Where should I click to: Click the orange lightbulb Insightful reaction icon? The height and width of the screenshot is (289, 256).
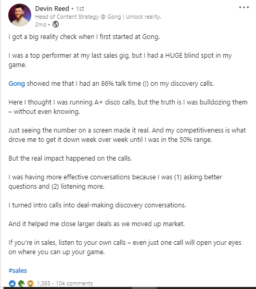coord(30,283)
